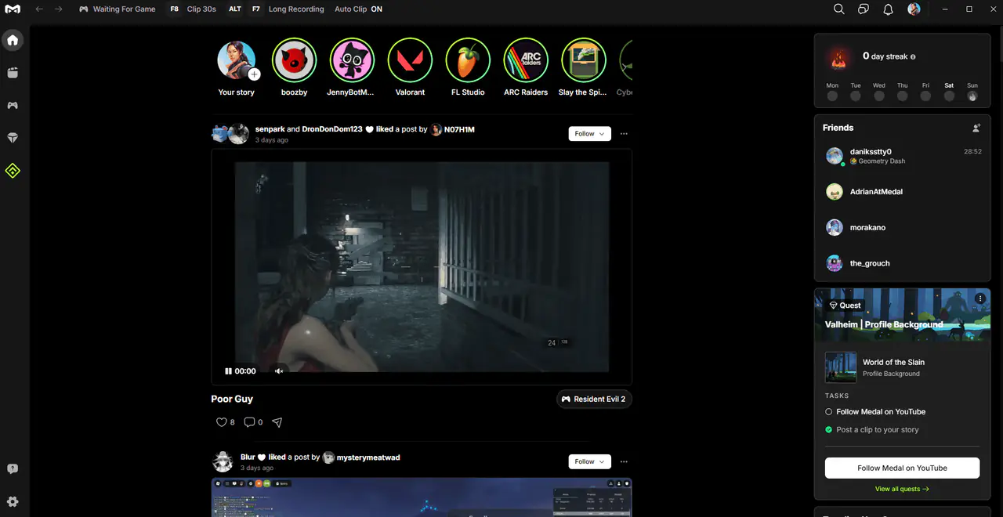Toggle Auto Clip ON setting
This screenshot has height=517, width=1003.
pyautogui.click(x=358, y=9)
